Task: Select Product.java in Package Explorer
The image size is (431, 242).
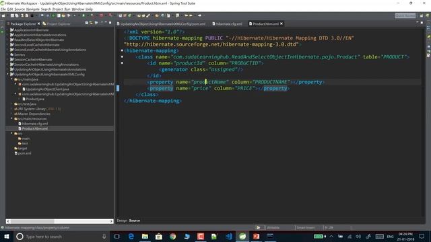Action: click(34, 99)
